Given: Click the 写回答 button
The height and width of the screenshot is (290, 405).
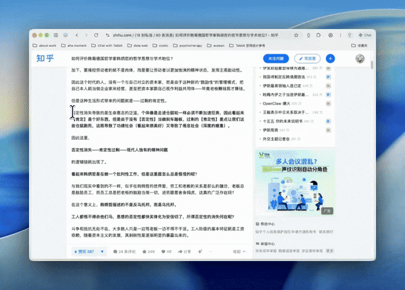Looking at the screenshot, I should pos(308,59).
